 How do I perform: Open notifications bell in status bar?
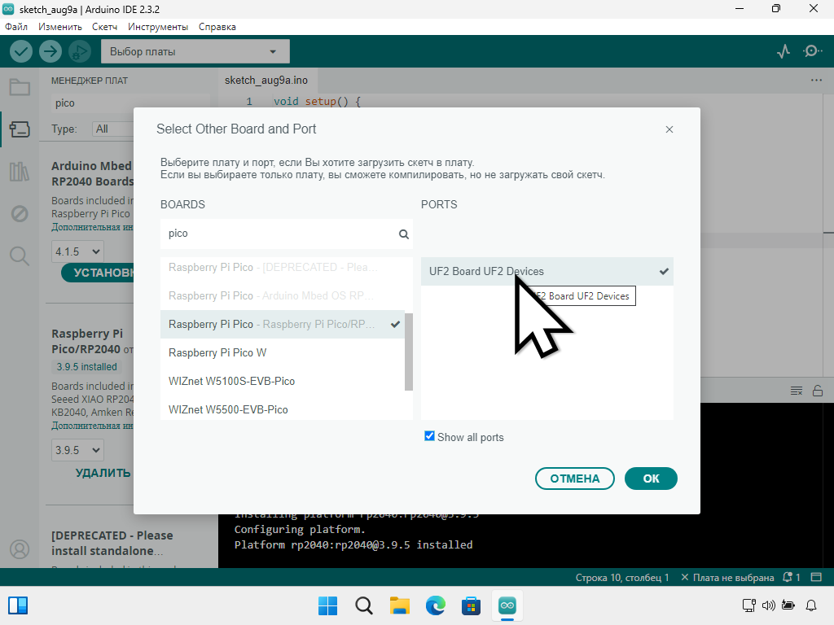click(791, 577)
